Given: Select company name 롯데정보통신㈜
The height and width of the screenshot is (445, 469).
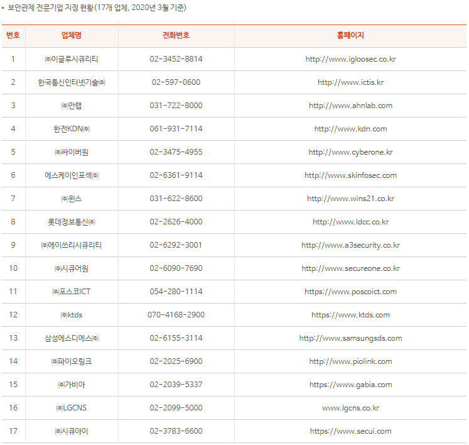Looking at the screenshot, I should click(72, 222).
